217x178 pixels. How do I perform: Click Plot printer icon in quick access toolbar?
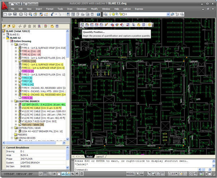pyautogui.click(x=26, y=4)
